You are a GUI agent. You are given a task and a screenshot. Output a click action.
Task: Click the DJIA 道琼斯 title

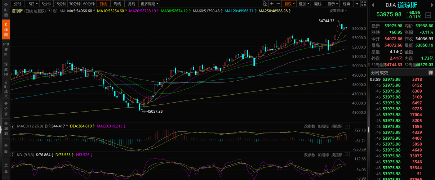[401, 5]
